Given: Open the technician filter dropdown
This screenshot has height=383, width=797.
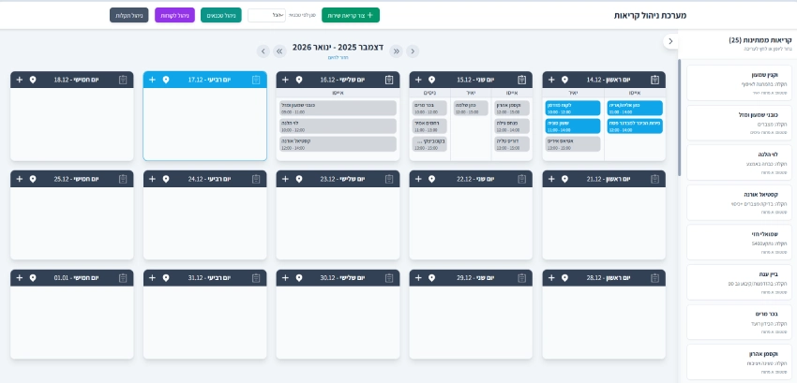Looking at the screenshot, I should [x=266, y=16].
